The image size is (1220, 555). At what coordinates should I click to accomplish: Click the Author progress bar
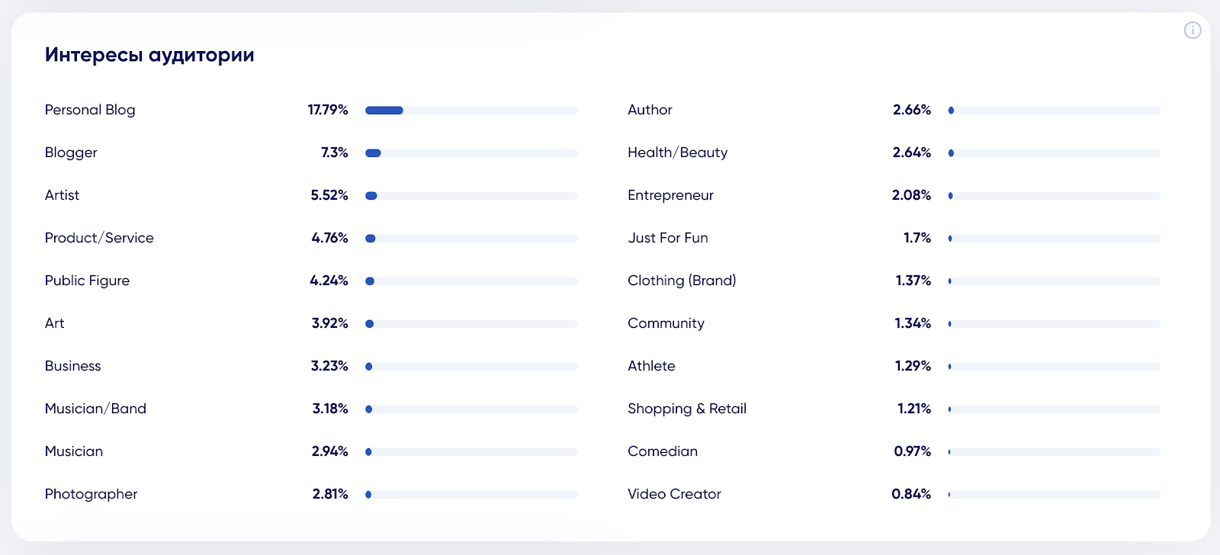click(1054, 111)
